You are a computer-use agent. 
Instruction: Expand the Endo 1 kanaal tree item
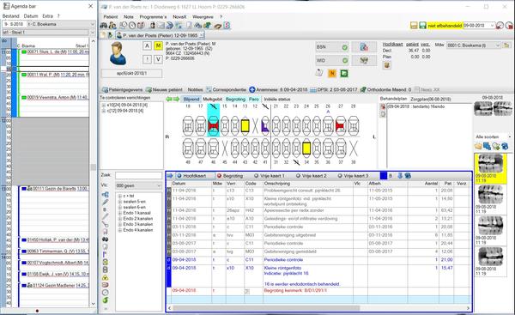coord(120,213)
